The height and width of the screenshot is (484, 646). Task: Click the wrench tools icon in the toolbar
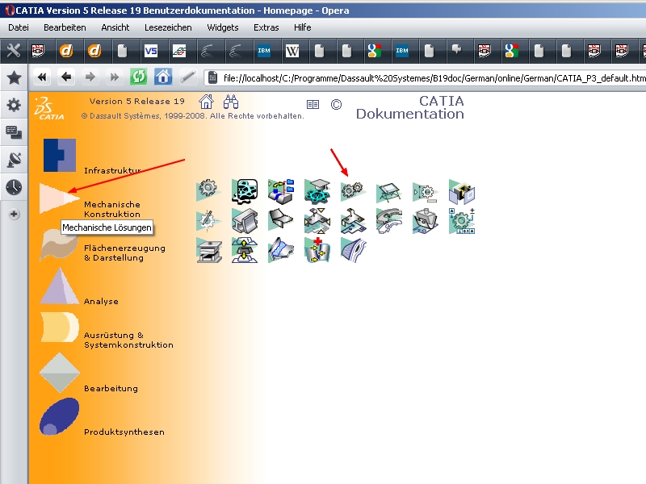tap(14, 51)
